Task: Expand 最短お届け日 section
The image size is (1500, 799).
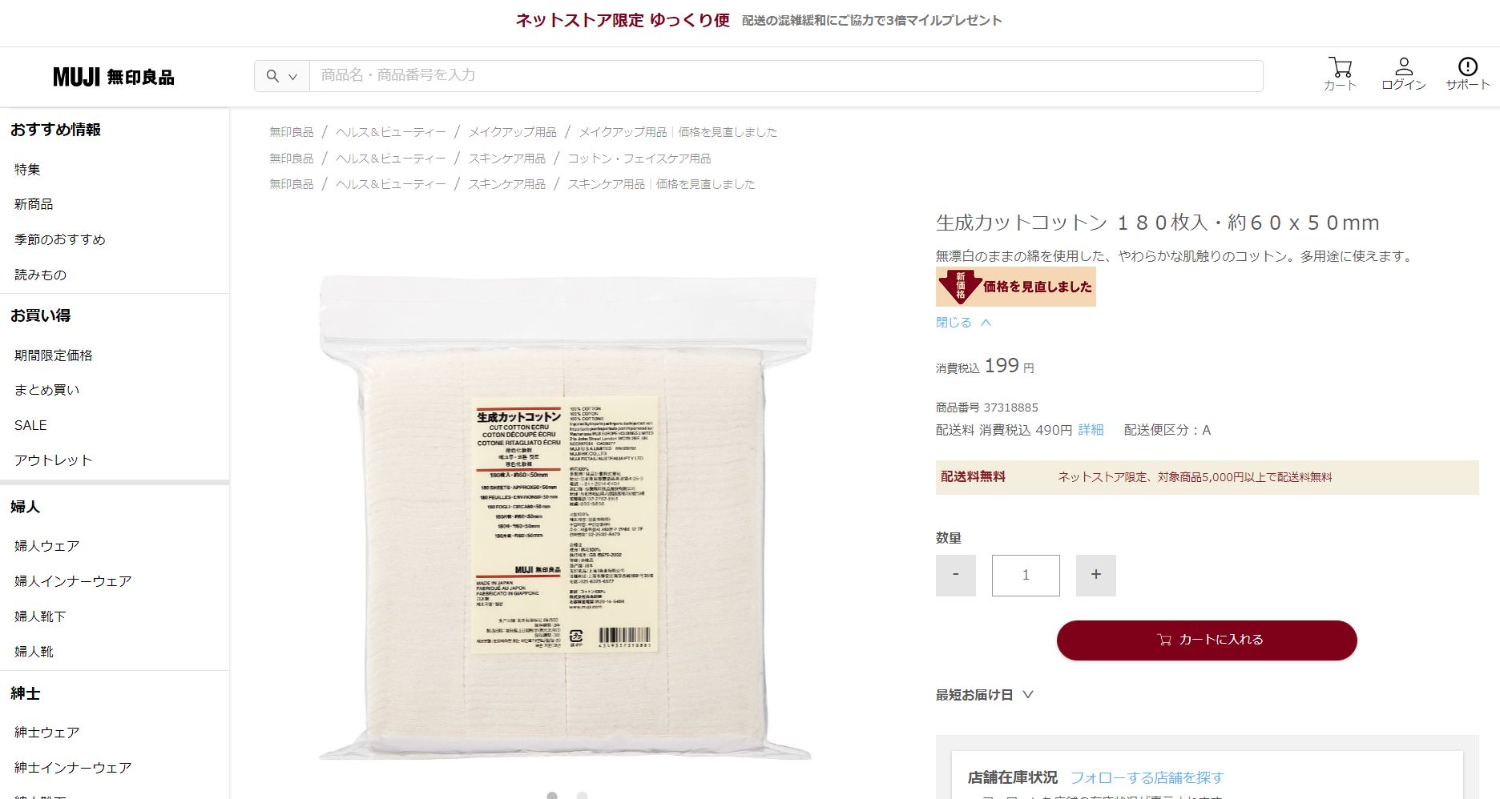Action: click(985, 695)
